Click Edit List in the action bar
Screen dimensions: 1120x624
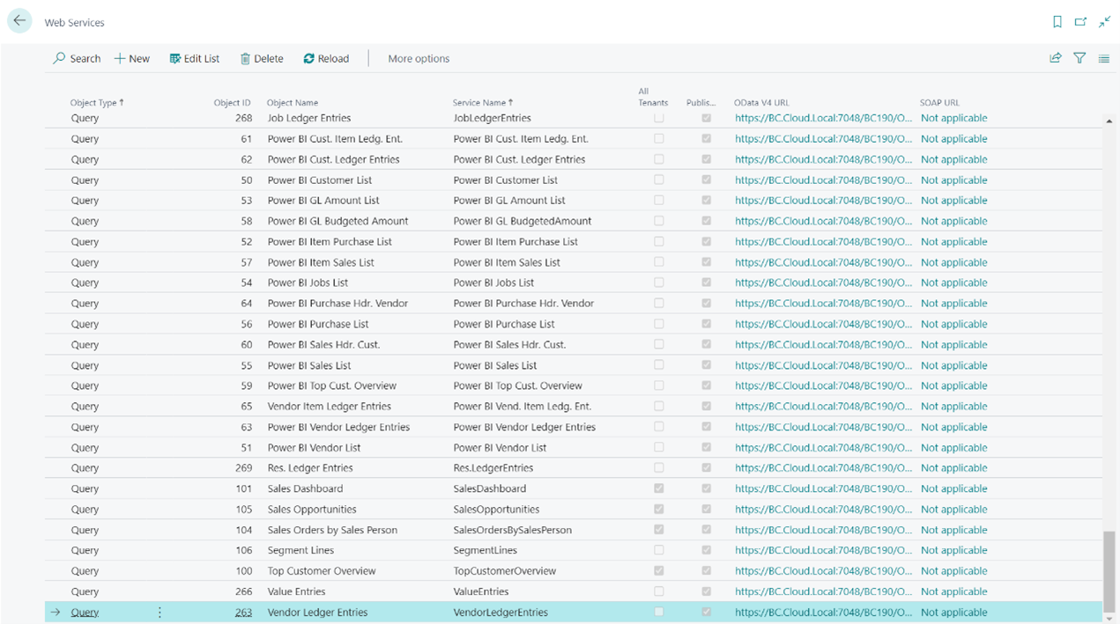tap(195, 58)
